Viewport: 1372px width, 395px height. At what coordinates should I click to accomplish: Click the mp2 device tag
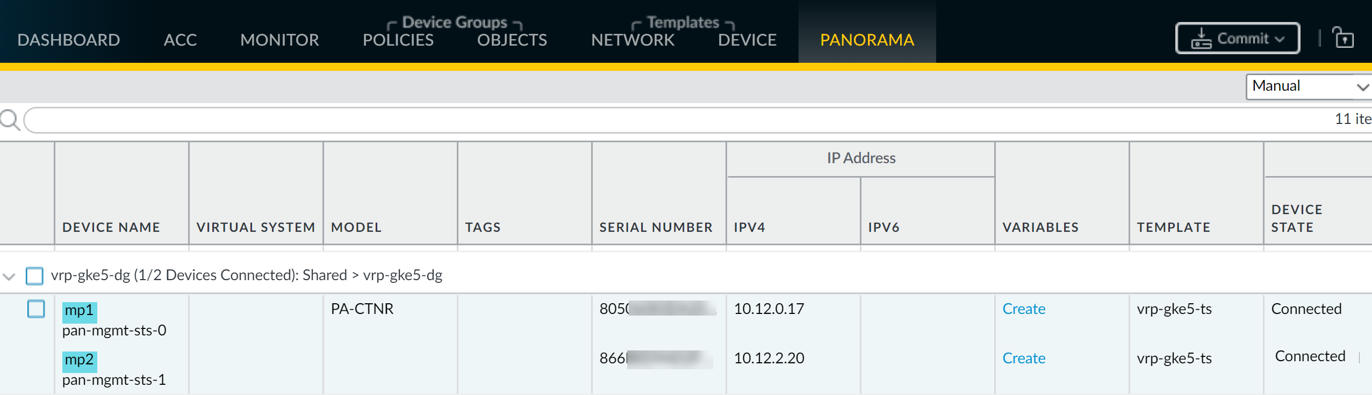[x=79, y=360]
